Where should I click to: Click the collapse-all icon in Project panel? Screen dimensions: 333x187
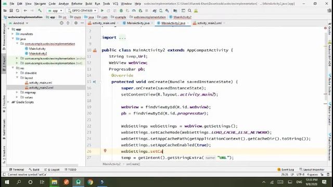click(x=68, y=23)
